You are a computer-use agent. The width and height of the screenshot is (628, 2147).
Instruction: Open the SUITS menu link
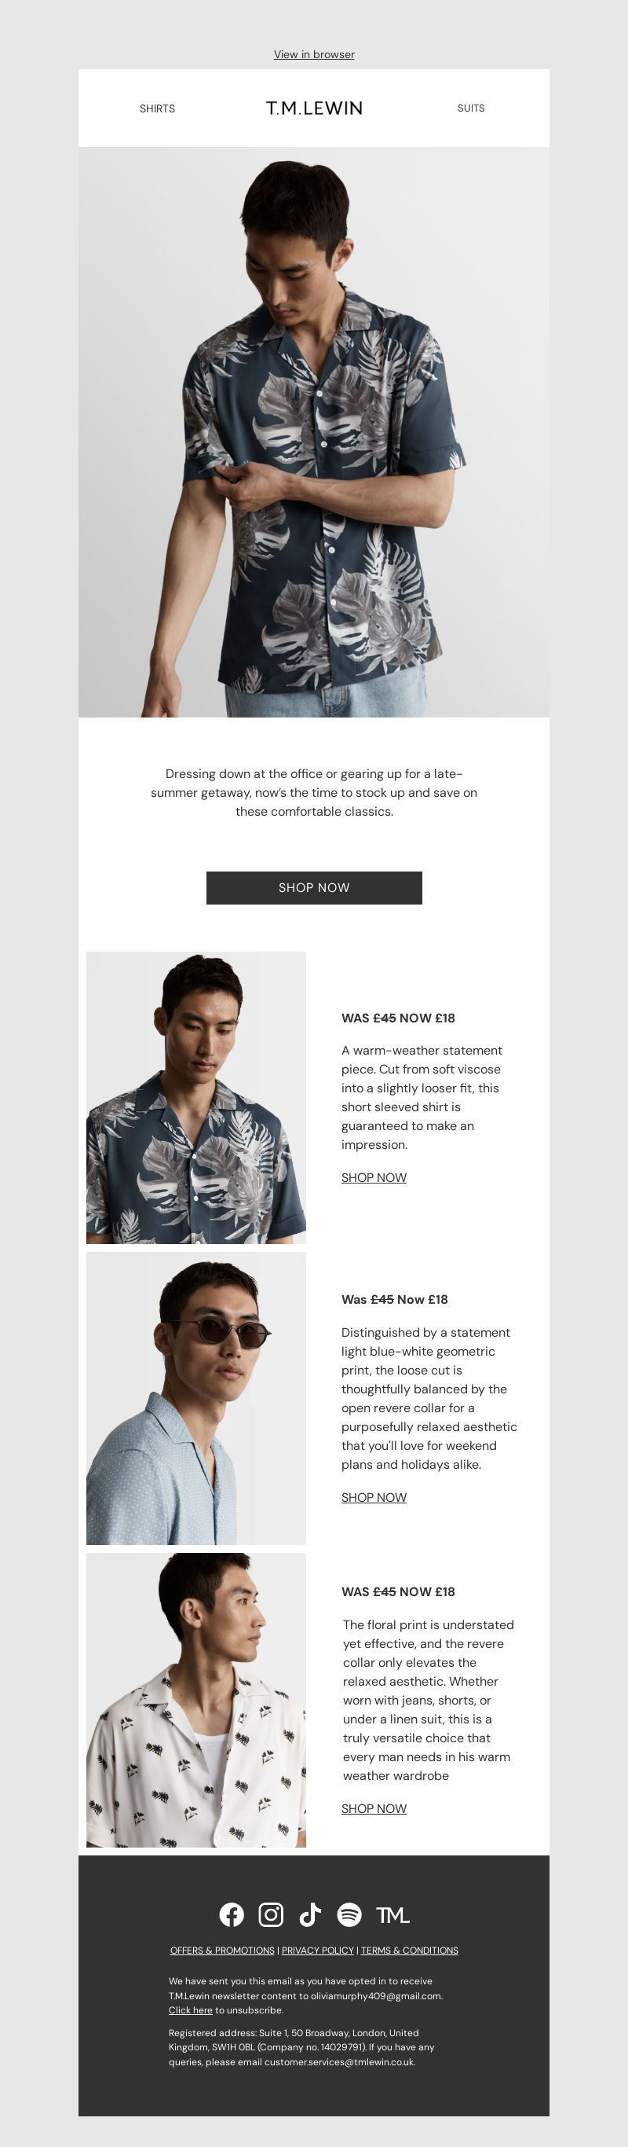click(x=470, y=108)
